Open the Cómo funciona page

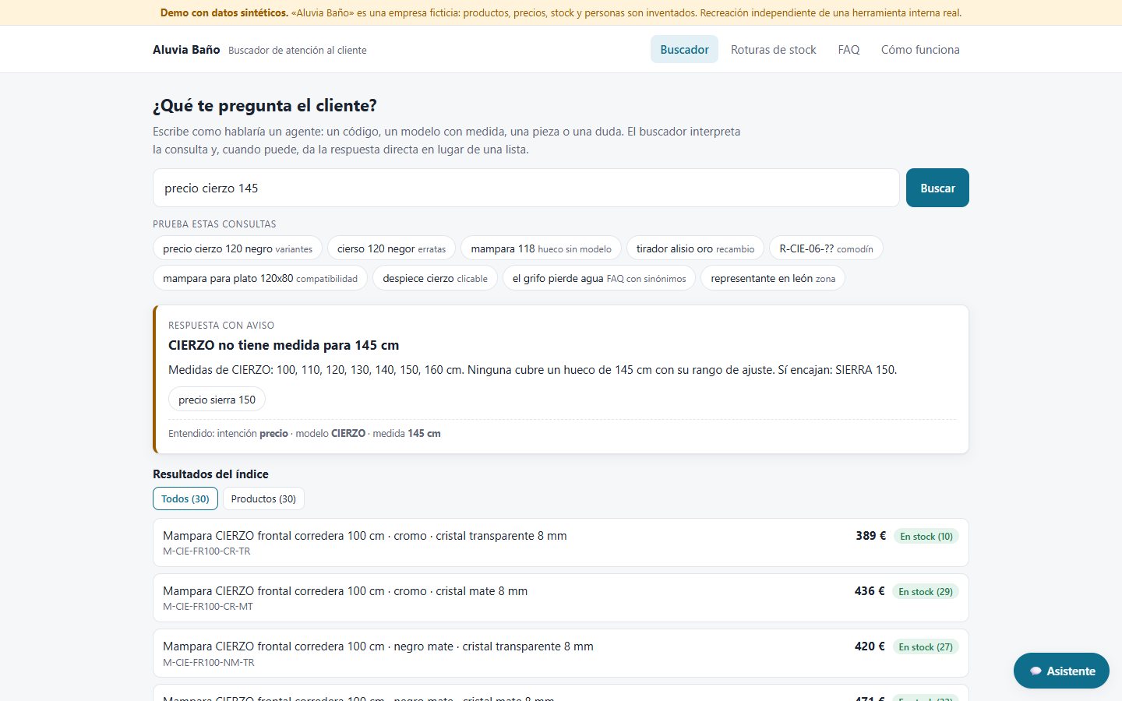(920, 49)
